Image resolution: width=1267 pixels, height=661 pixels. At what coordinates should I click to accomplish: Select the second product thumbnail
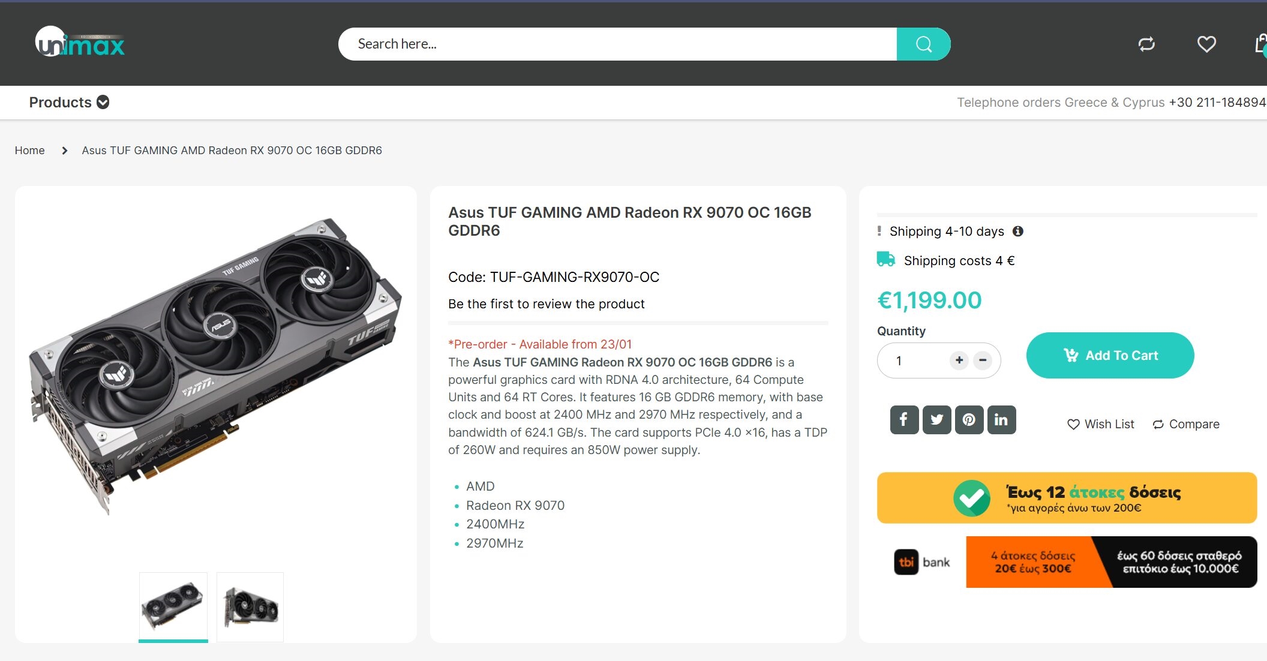250,606
